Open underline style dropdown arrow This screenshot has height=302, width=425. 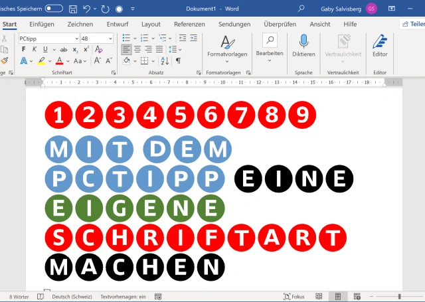pos(54,50)
